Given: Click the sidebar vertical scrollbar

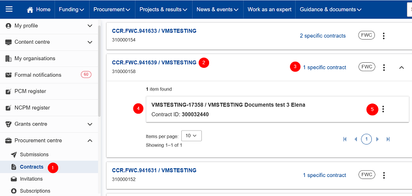Looking at the screenshot, I should point(99,71).
